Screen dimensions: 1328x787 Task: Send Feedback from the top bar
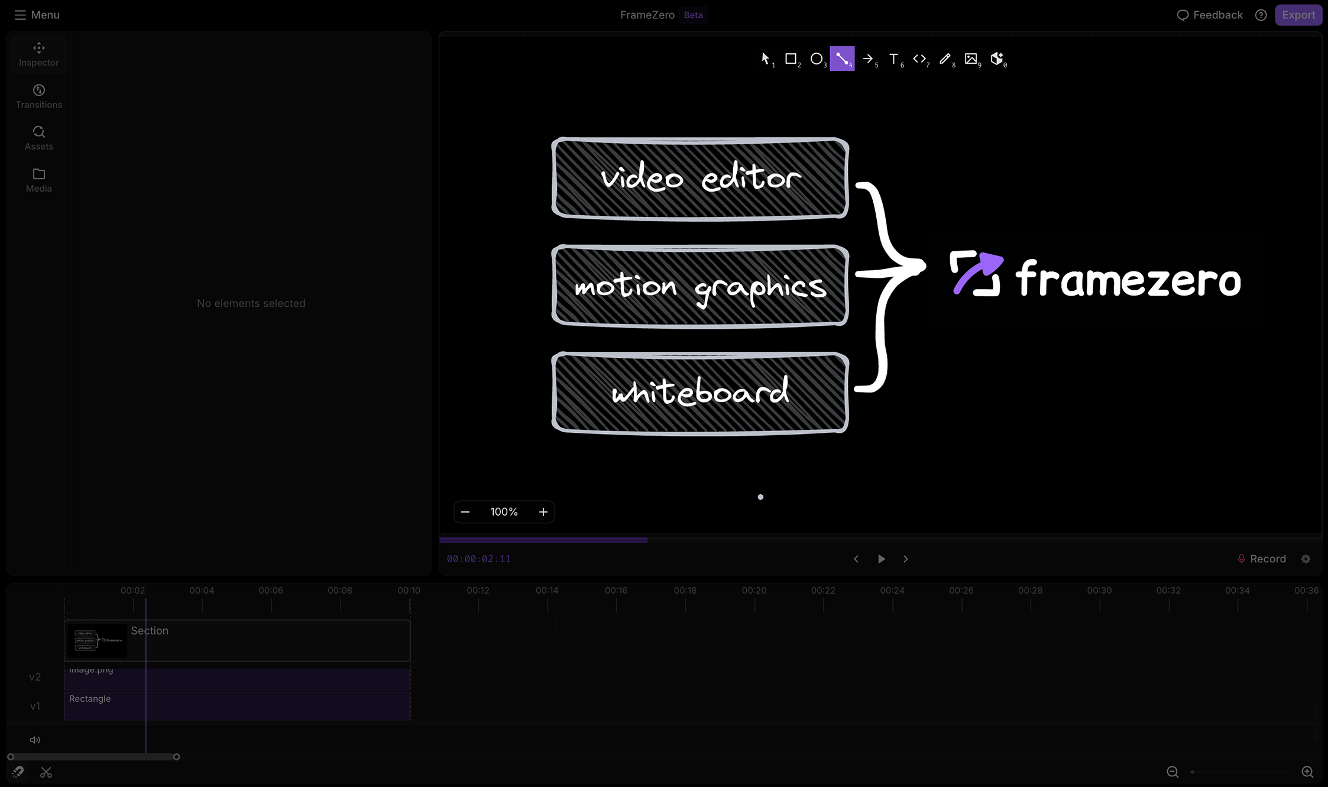click(1209, 15)
